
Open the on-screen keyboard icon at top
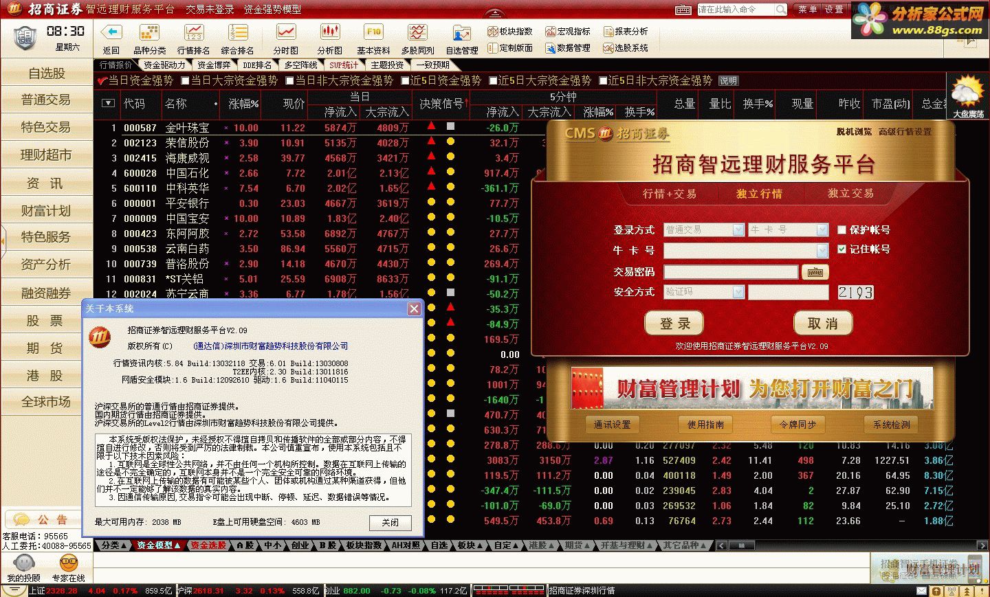point(683,10)
